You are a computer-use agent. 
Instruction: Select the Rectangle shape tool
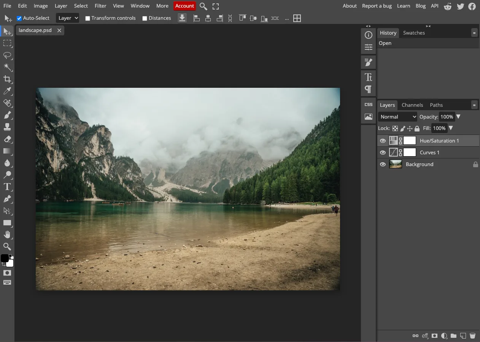tap(7, 223)
